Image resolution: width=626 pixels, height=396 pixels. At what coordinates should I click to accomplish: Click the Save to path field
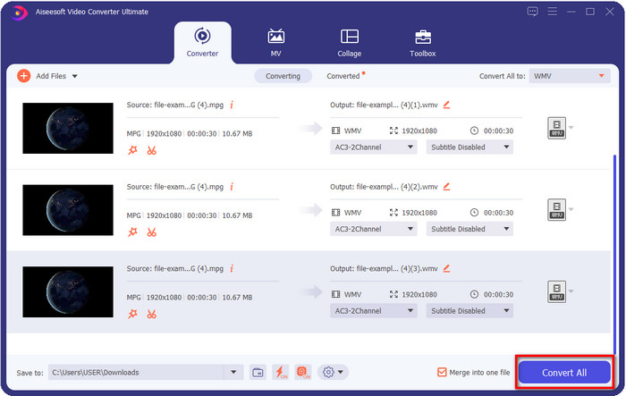(x=136, y=373)
